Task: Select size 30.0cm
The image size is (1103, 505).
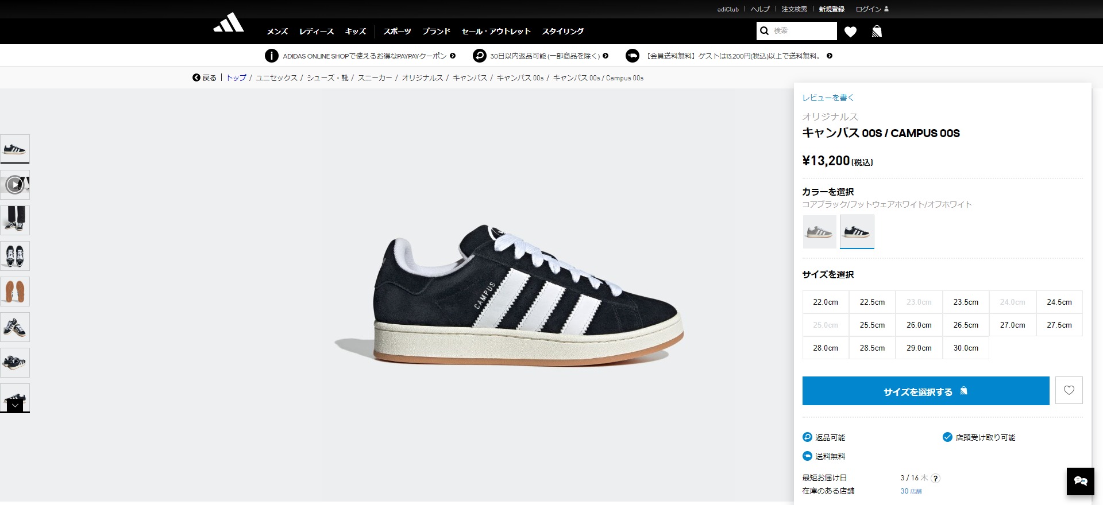Action: pyautogui.click(x=966, y=348)
